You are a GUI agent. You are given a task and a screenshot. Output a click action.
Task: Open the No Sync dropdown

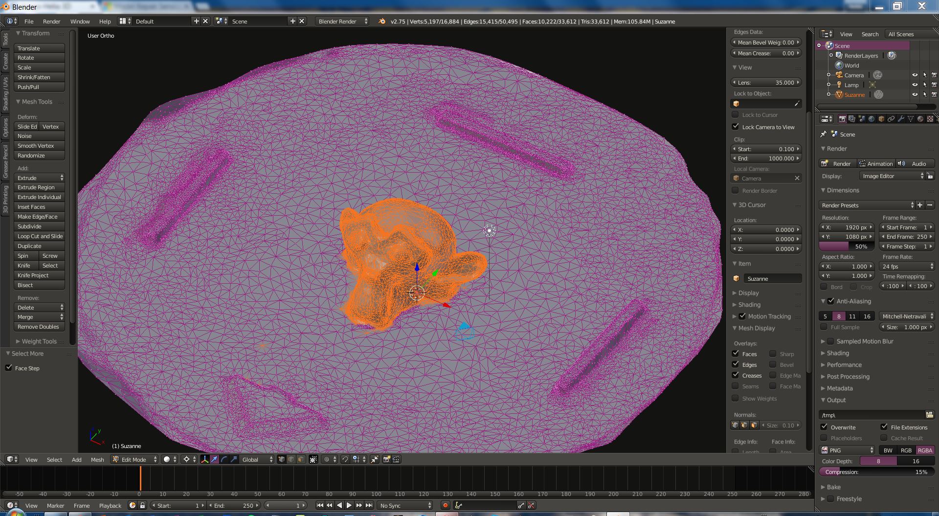point(405,505)
